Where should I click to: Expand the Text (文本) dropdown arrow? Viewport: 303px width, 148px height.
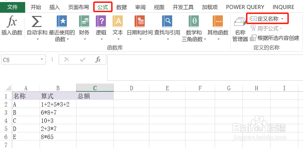[x=118, y=39]
